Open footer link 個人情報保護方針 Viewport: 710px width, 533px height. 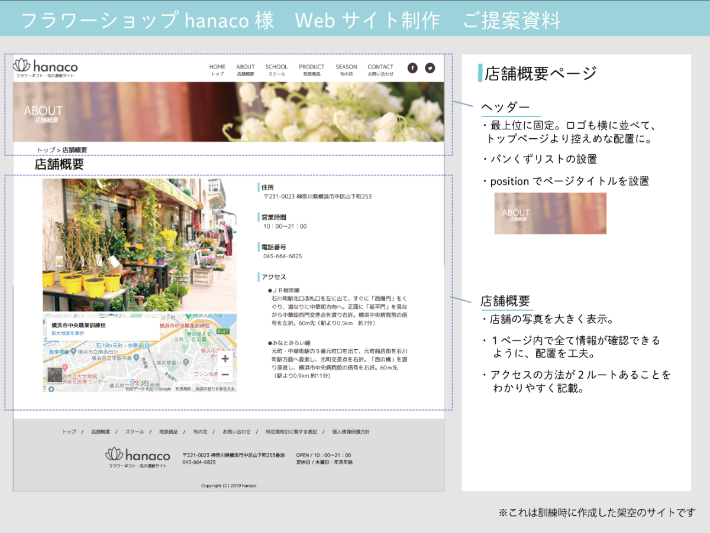click(351, 432)
